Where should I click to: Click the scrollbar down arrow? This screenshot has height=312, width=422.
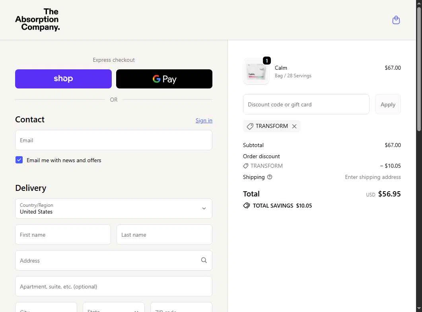click(x=419, y=308)
